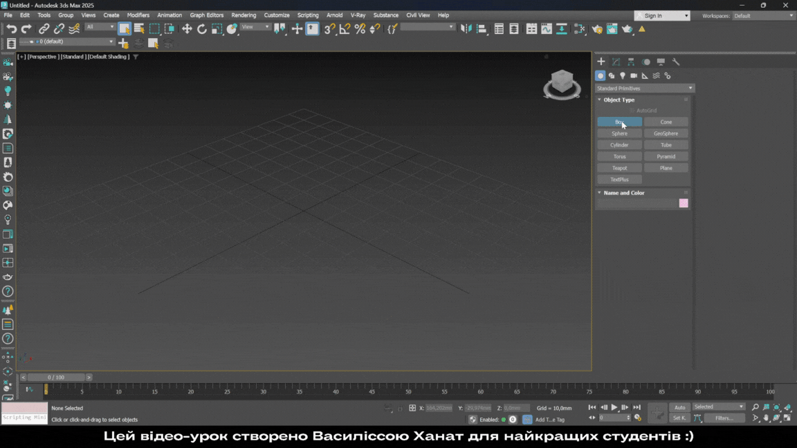Click the time slider 0 / 100 handle

[56, 377]
